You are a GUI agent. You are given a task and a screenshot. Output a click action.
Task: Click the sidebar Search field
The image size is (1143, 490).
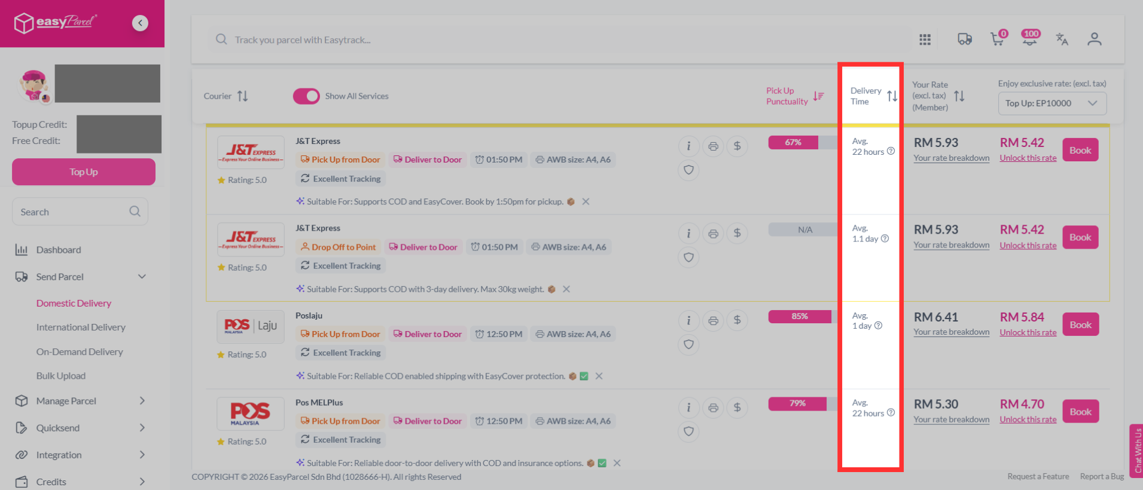click(80, 212)
